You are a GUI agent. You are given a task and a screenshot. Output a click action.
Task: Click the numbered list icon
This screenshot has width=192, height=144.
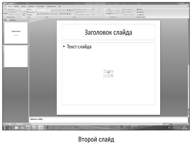pos(64,10)
